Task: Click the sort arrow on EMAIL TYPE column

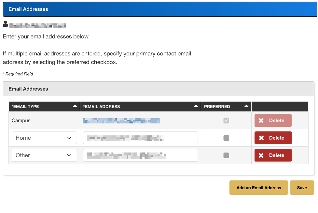Action: tap(75, 106)
